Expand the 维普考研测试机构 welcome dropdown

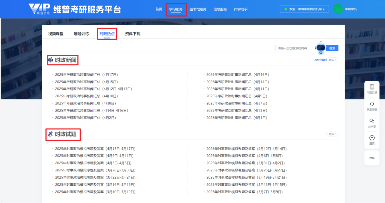click(x=304, y=9)
